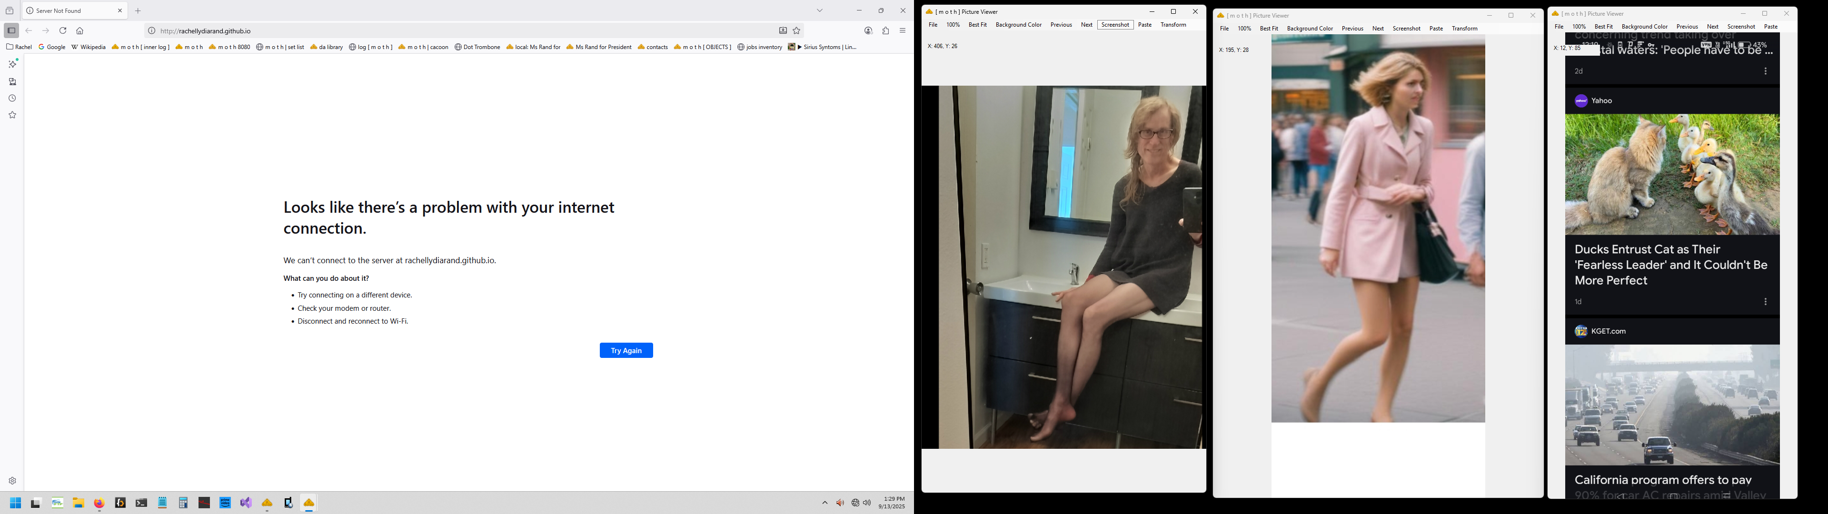Open File menu in left Picture Viewer
The width and height of the screenshot is (1828, 514).
coord(933,25)
